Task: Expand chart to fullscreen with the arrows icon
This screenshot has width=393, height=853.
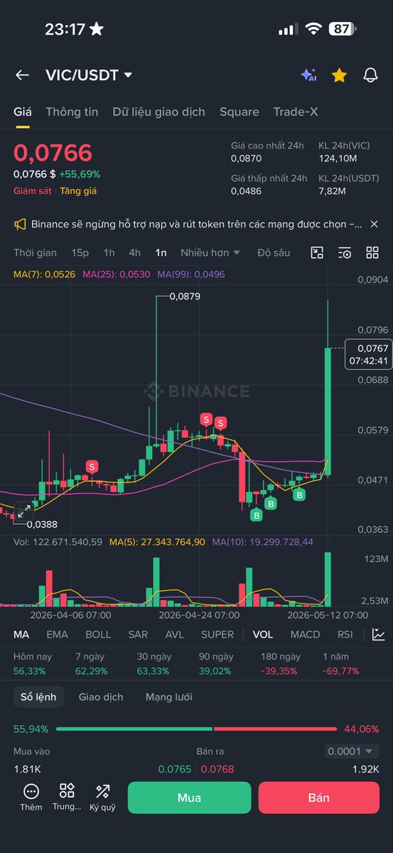Action: click(23, 510)
